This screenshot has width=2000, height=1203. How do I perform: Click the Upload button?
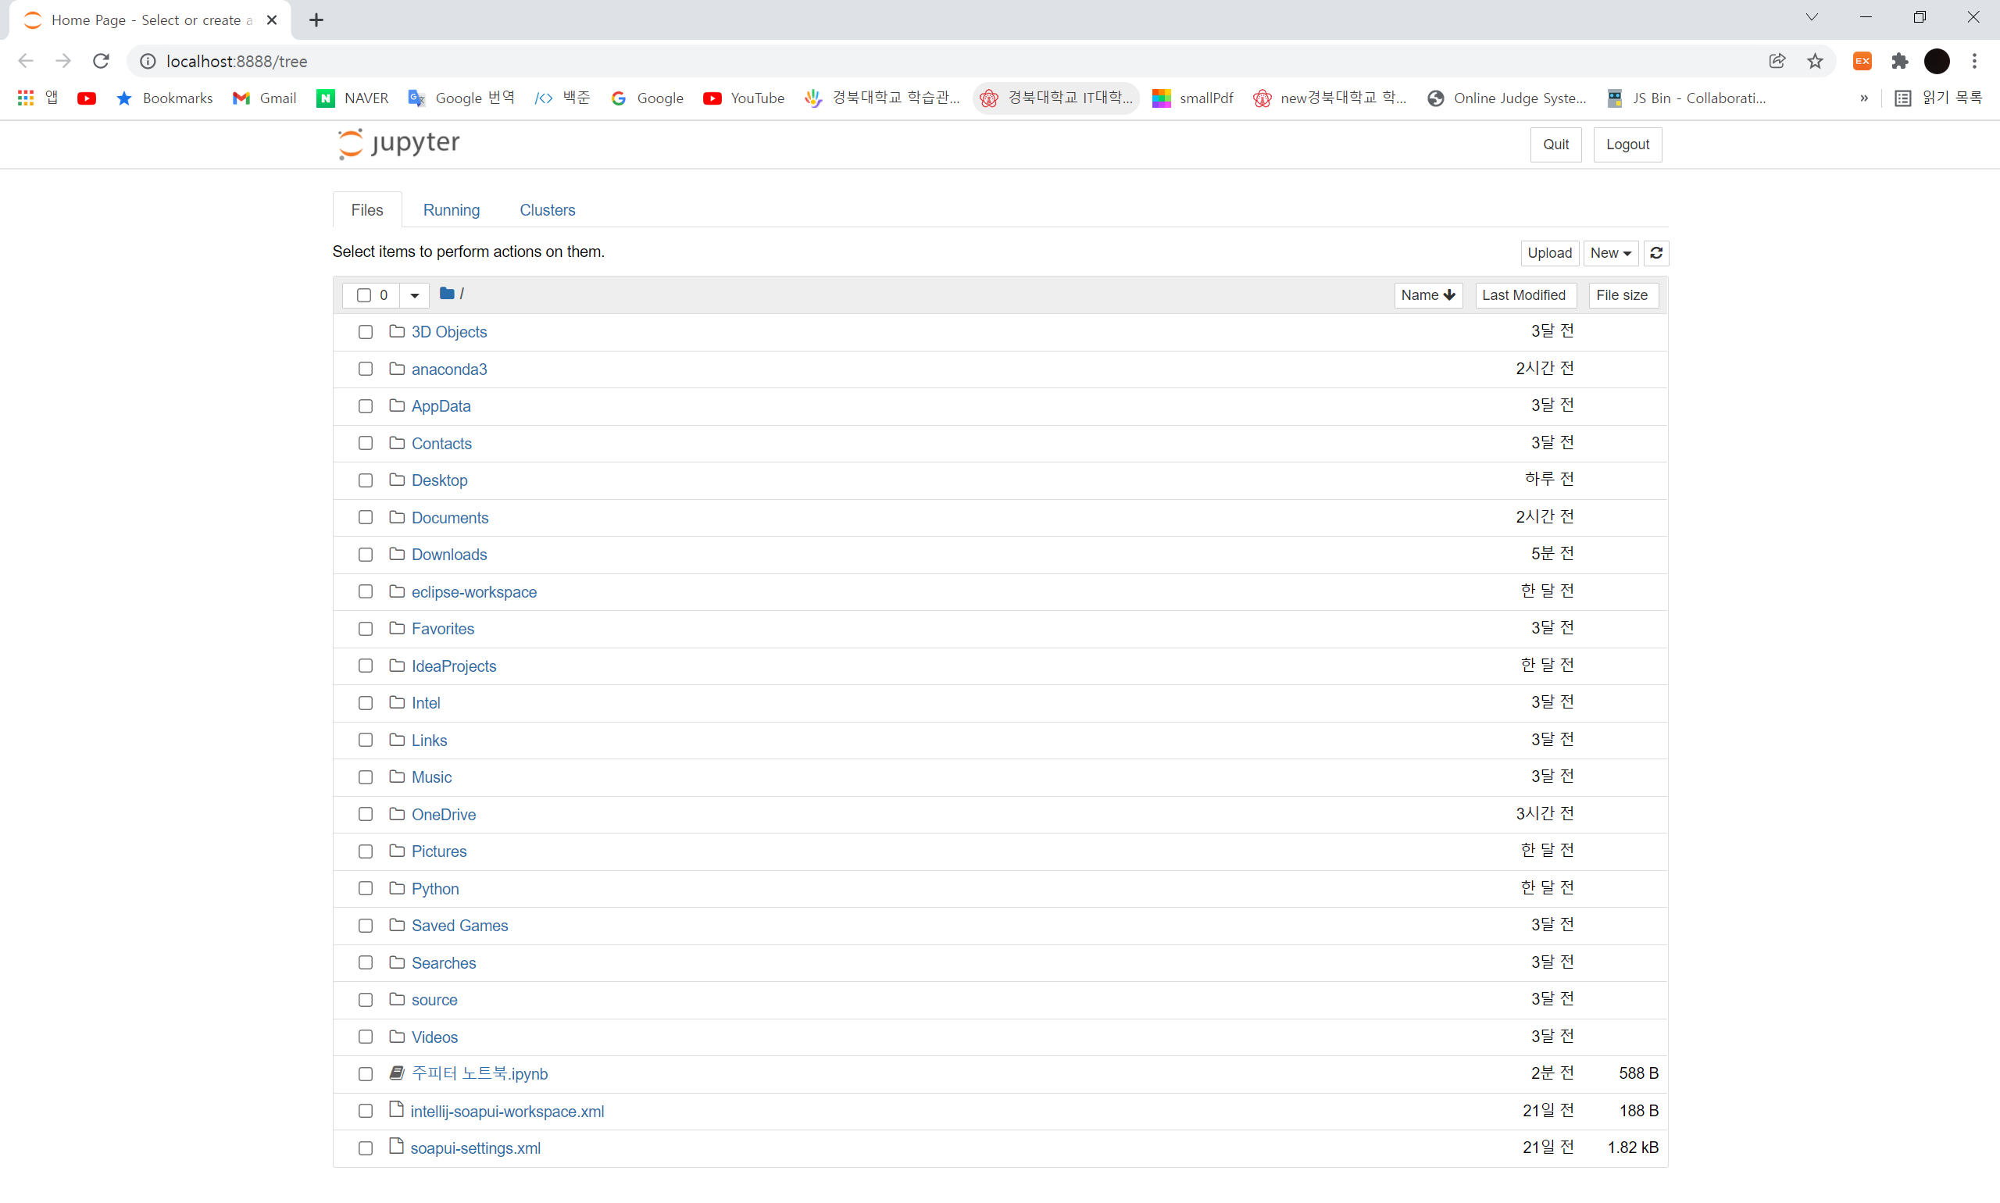pos(1549,253)
